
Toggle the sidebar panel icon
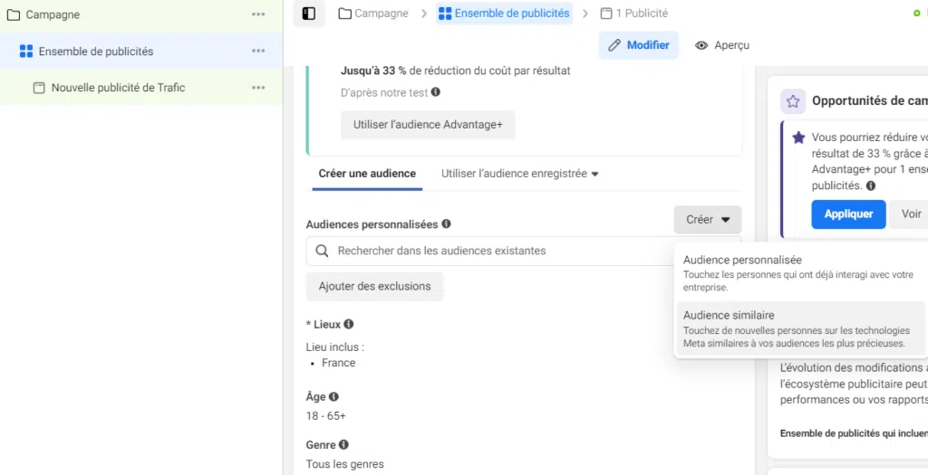pyautogui.click(x=309, y=14)
